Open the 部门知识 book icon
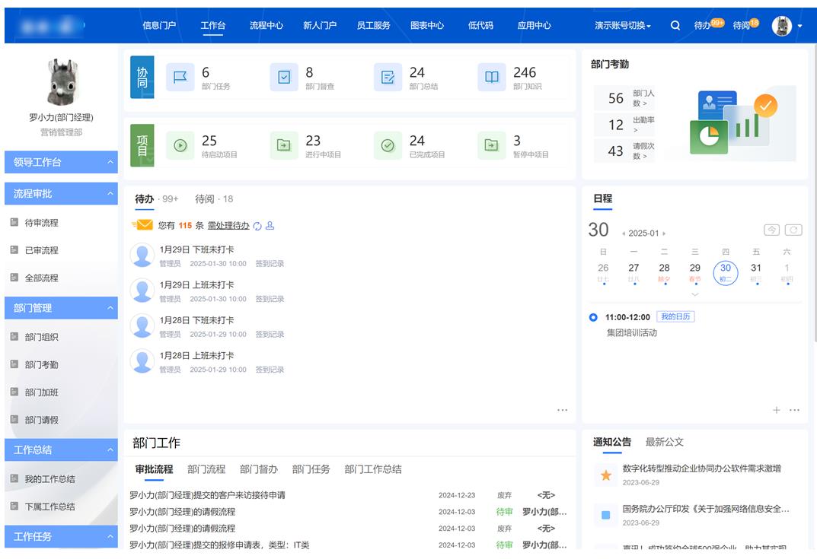Image resolution: width=817 pixels, height=559 pixels. pyautogui.click(x=491, y=77)
